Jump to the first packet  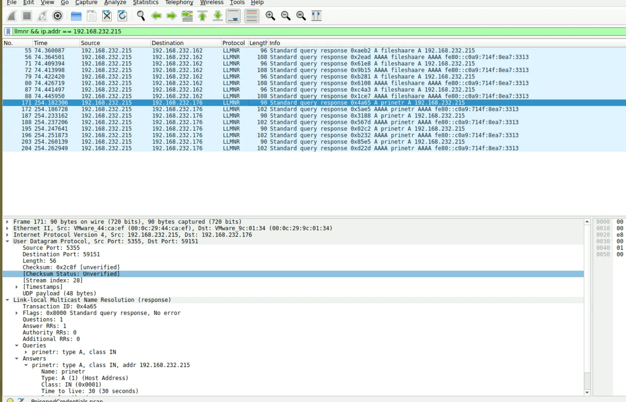(x=203, y=16)
